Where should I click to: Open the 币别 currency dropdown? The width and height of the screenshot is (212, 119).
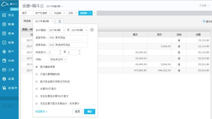[58, 60]
